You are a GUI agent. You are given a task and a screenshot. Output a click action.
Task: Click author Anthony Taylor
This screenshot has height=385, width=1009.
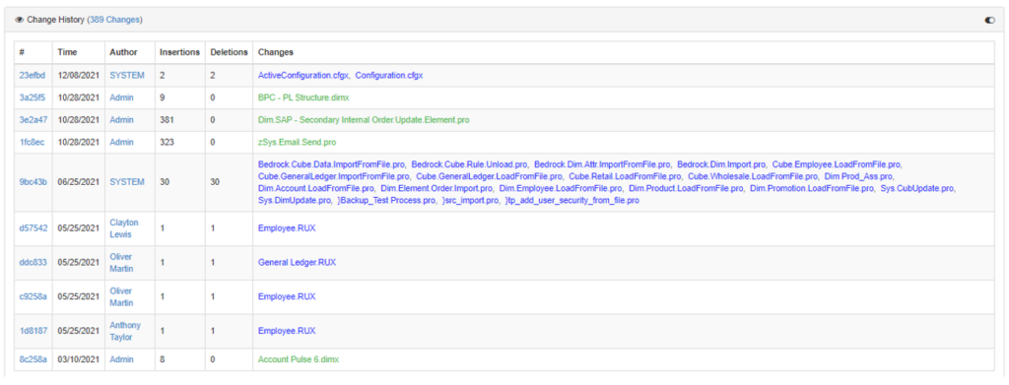[125, 331]
